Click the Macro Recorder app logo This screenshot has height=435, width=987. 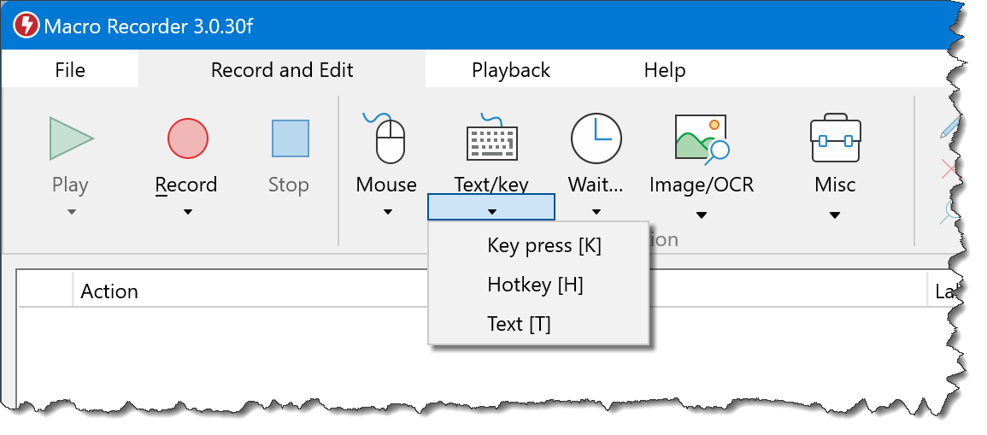click(x=26, y=26)
